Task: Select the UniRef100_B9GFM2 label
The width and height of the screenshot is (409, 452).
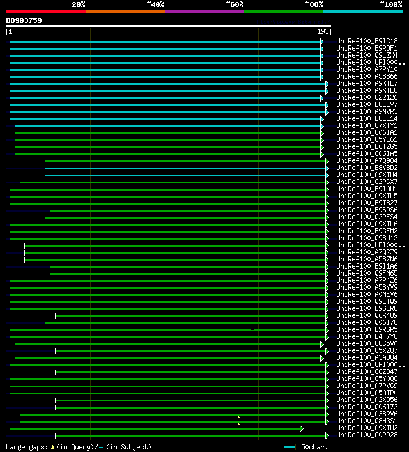Action: tap(367, 231)
